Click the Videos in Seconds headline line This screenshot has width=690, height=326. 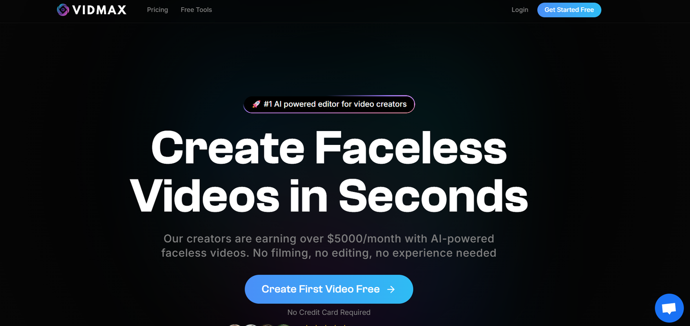click(329, 196)
